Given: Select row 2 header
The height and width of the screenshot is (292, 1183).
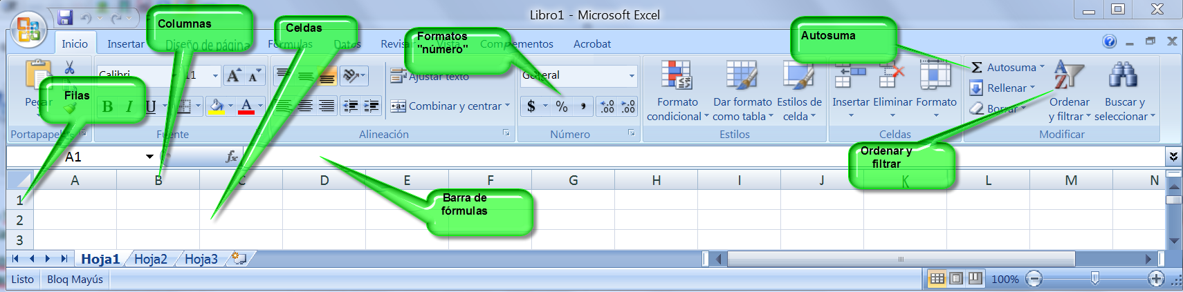Looking at the screenshot, I should point(20,220).
